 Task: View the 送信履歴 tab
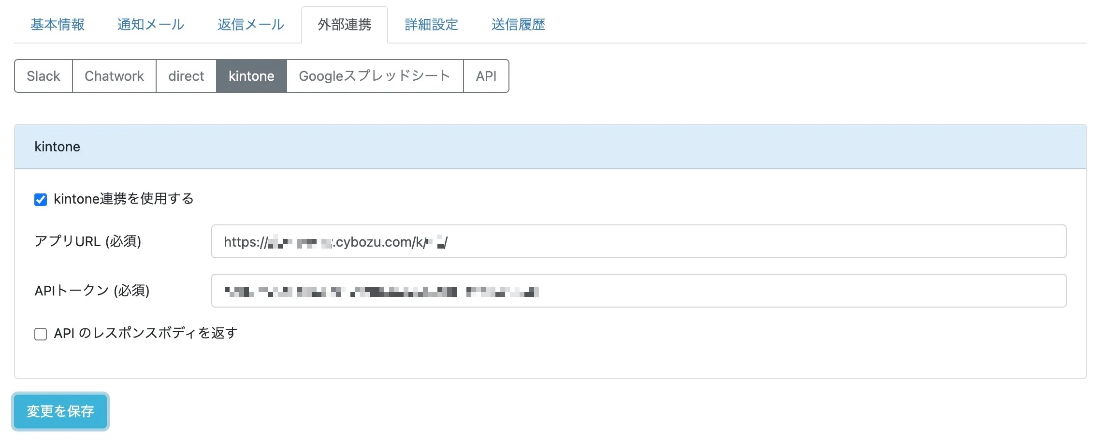518,25
